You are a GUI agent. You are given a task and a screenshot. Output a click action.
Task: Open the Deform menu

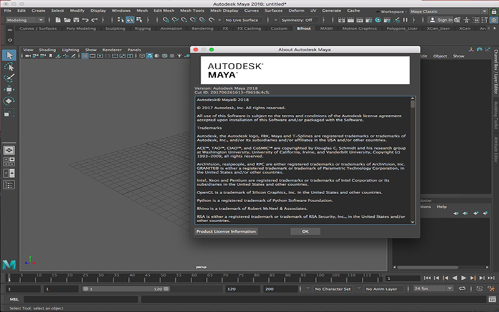296,11
